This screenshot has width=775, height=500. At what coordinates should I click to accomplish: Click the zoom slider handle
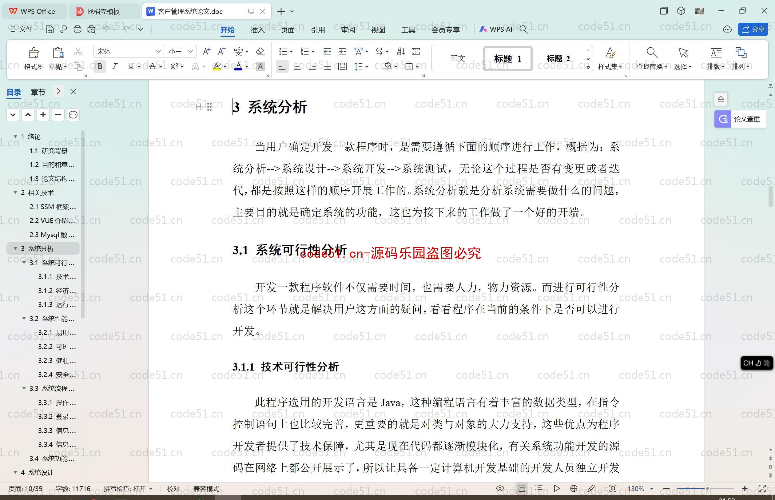coord(707,489)
